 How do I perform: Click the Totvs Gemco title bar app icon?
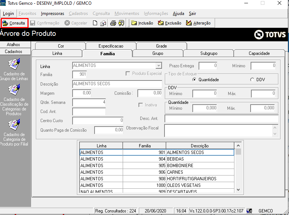pyautogui.click(x=3, y=3)
